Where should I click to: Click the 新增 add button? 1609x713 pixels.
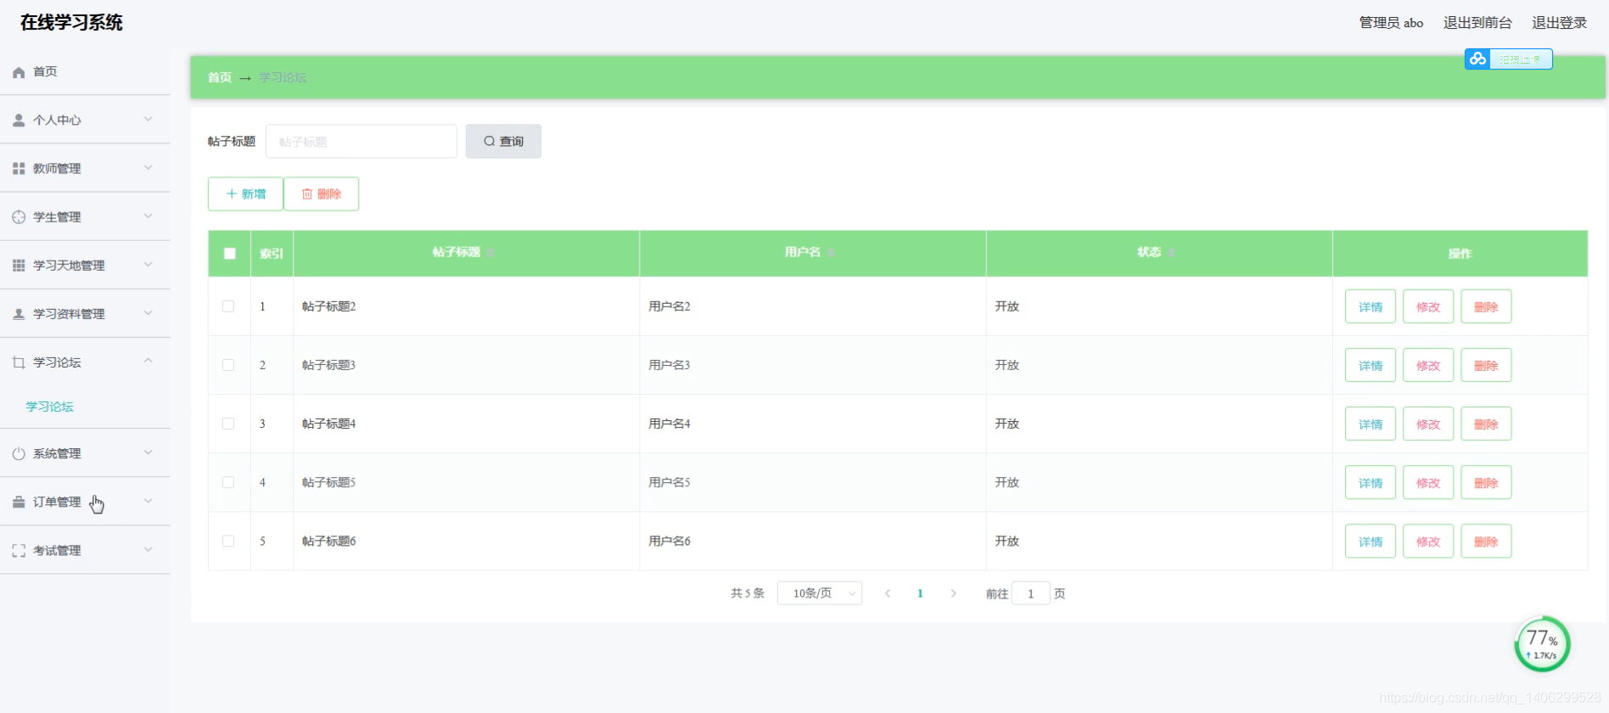246,194
